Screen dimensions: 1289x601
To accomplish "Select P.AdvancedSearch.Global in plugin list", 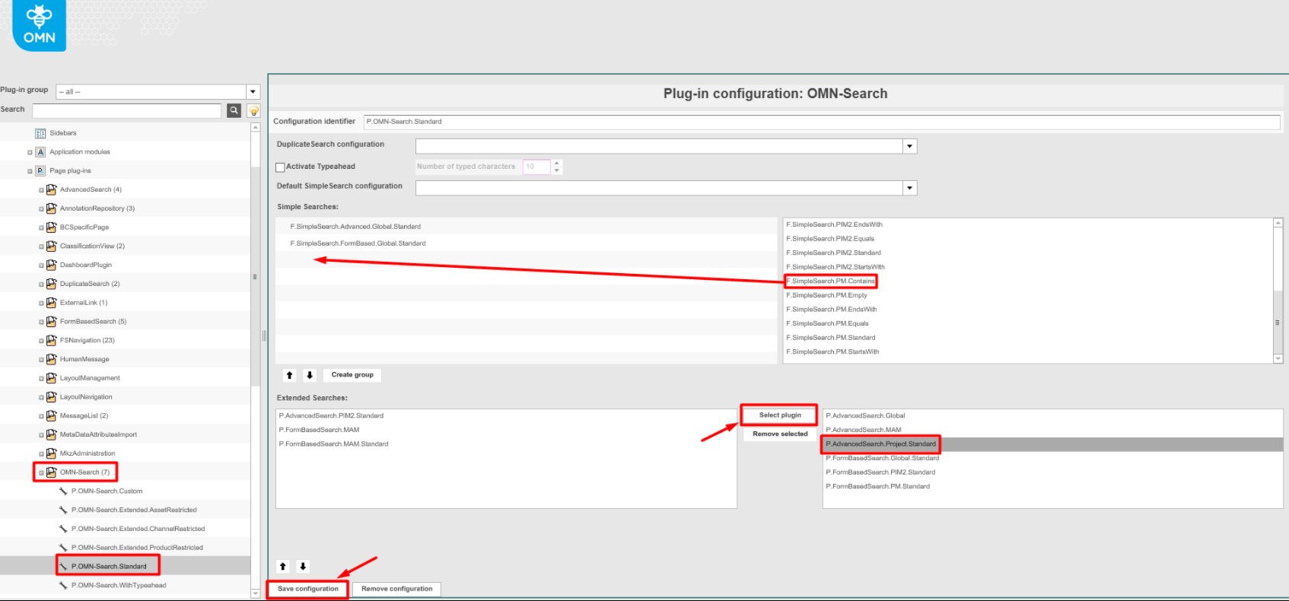I will pos(865,416).
